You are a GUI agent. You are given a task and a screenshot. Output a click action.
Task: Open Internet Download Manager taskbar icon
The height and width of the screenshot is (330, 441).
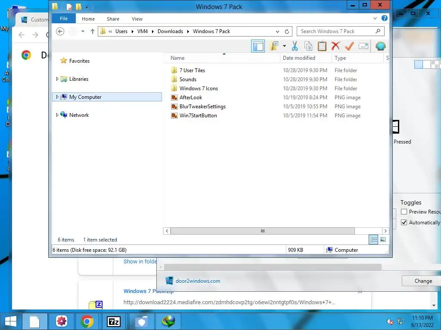point(168,321)
